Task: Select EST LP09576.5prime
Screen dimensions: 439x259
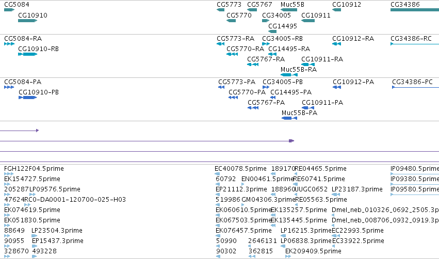Action: click(55, 189)
